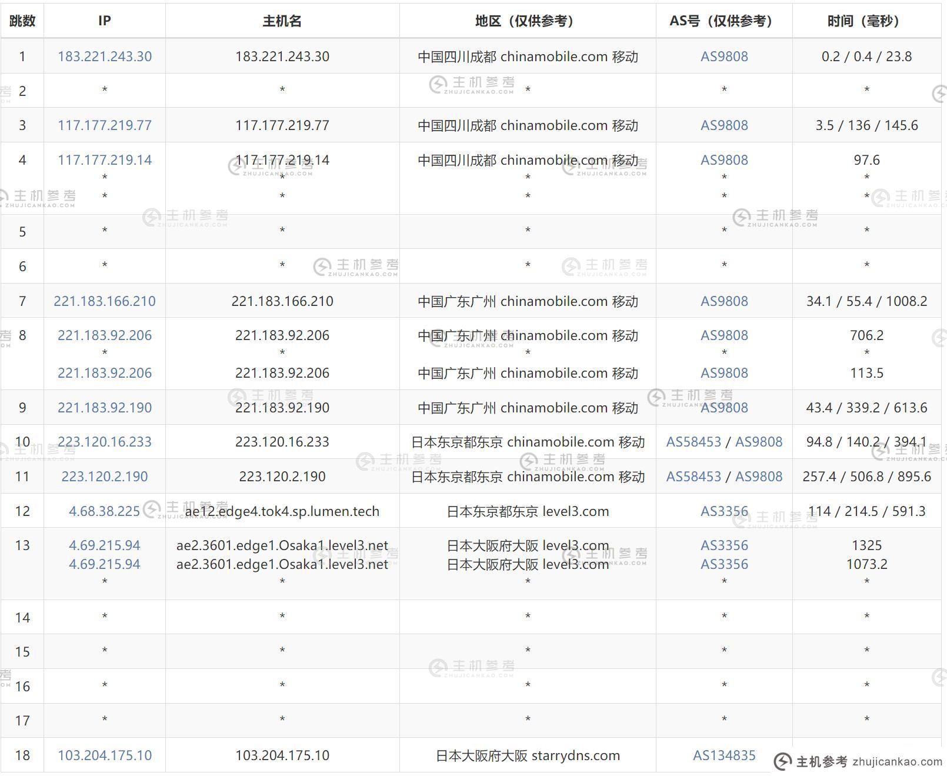Click the AS号（仅供参考）column header

pos(724,21)
